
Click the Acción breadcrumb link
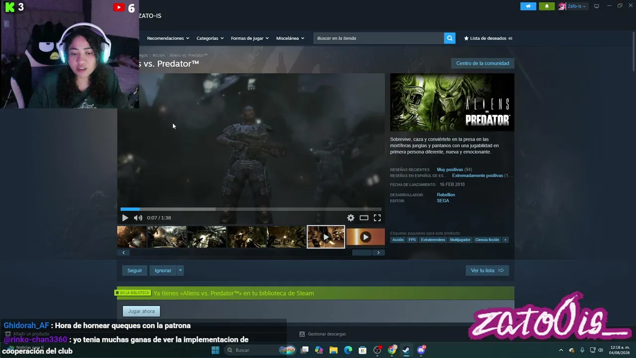coord(159,55)
